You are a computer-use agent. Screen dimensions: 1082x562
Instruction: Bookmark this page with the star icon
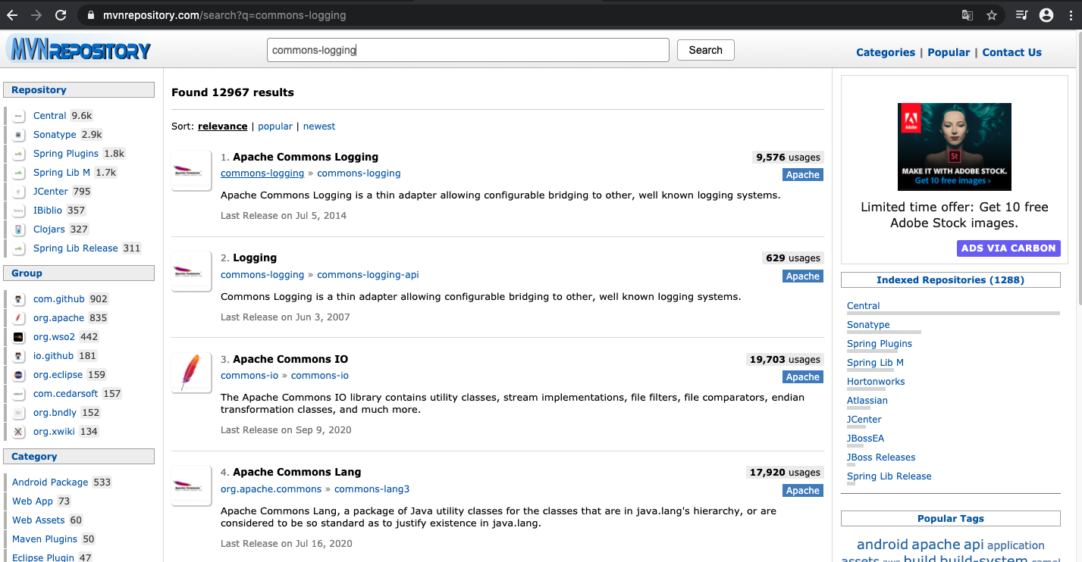pos(992,15)
